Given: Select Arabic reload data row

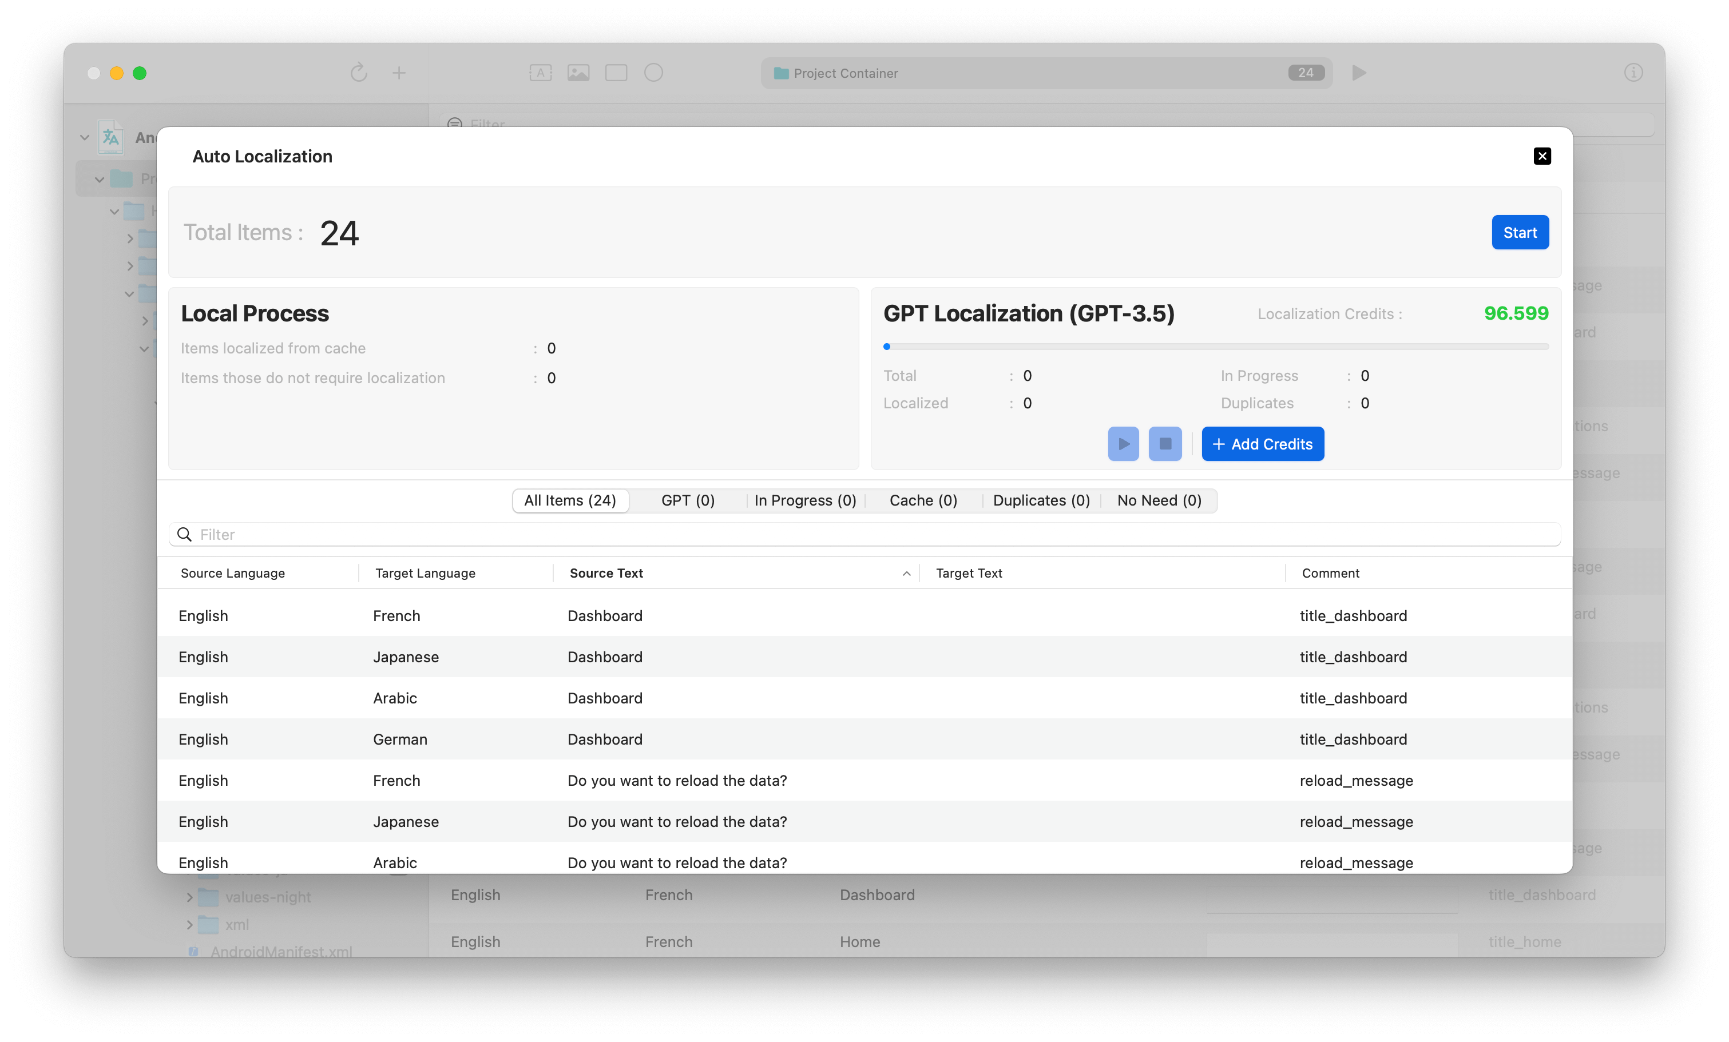Looking at the screenshot, I should [864, 858].
